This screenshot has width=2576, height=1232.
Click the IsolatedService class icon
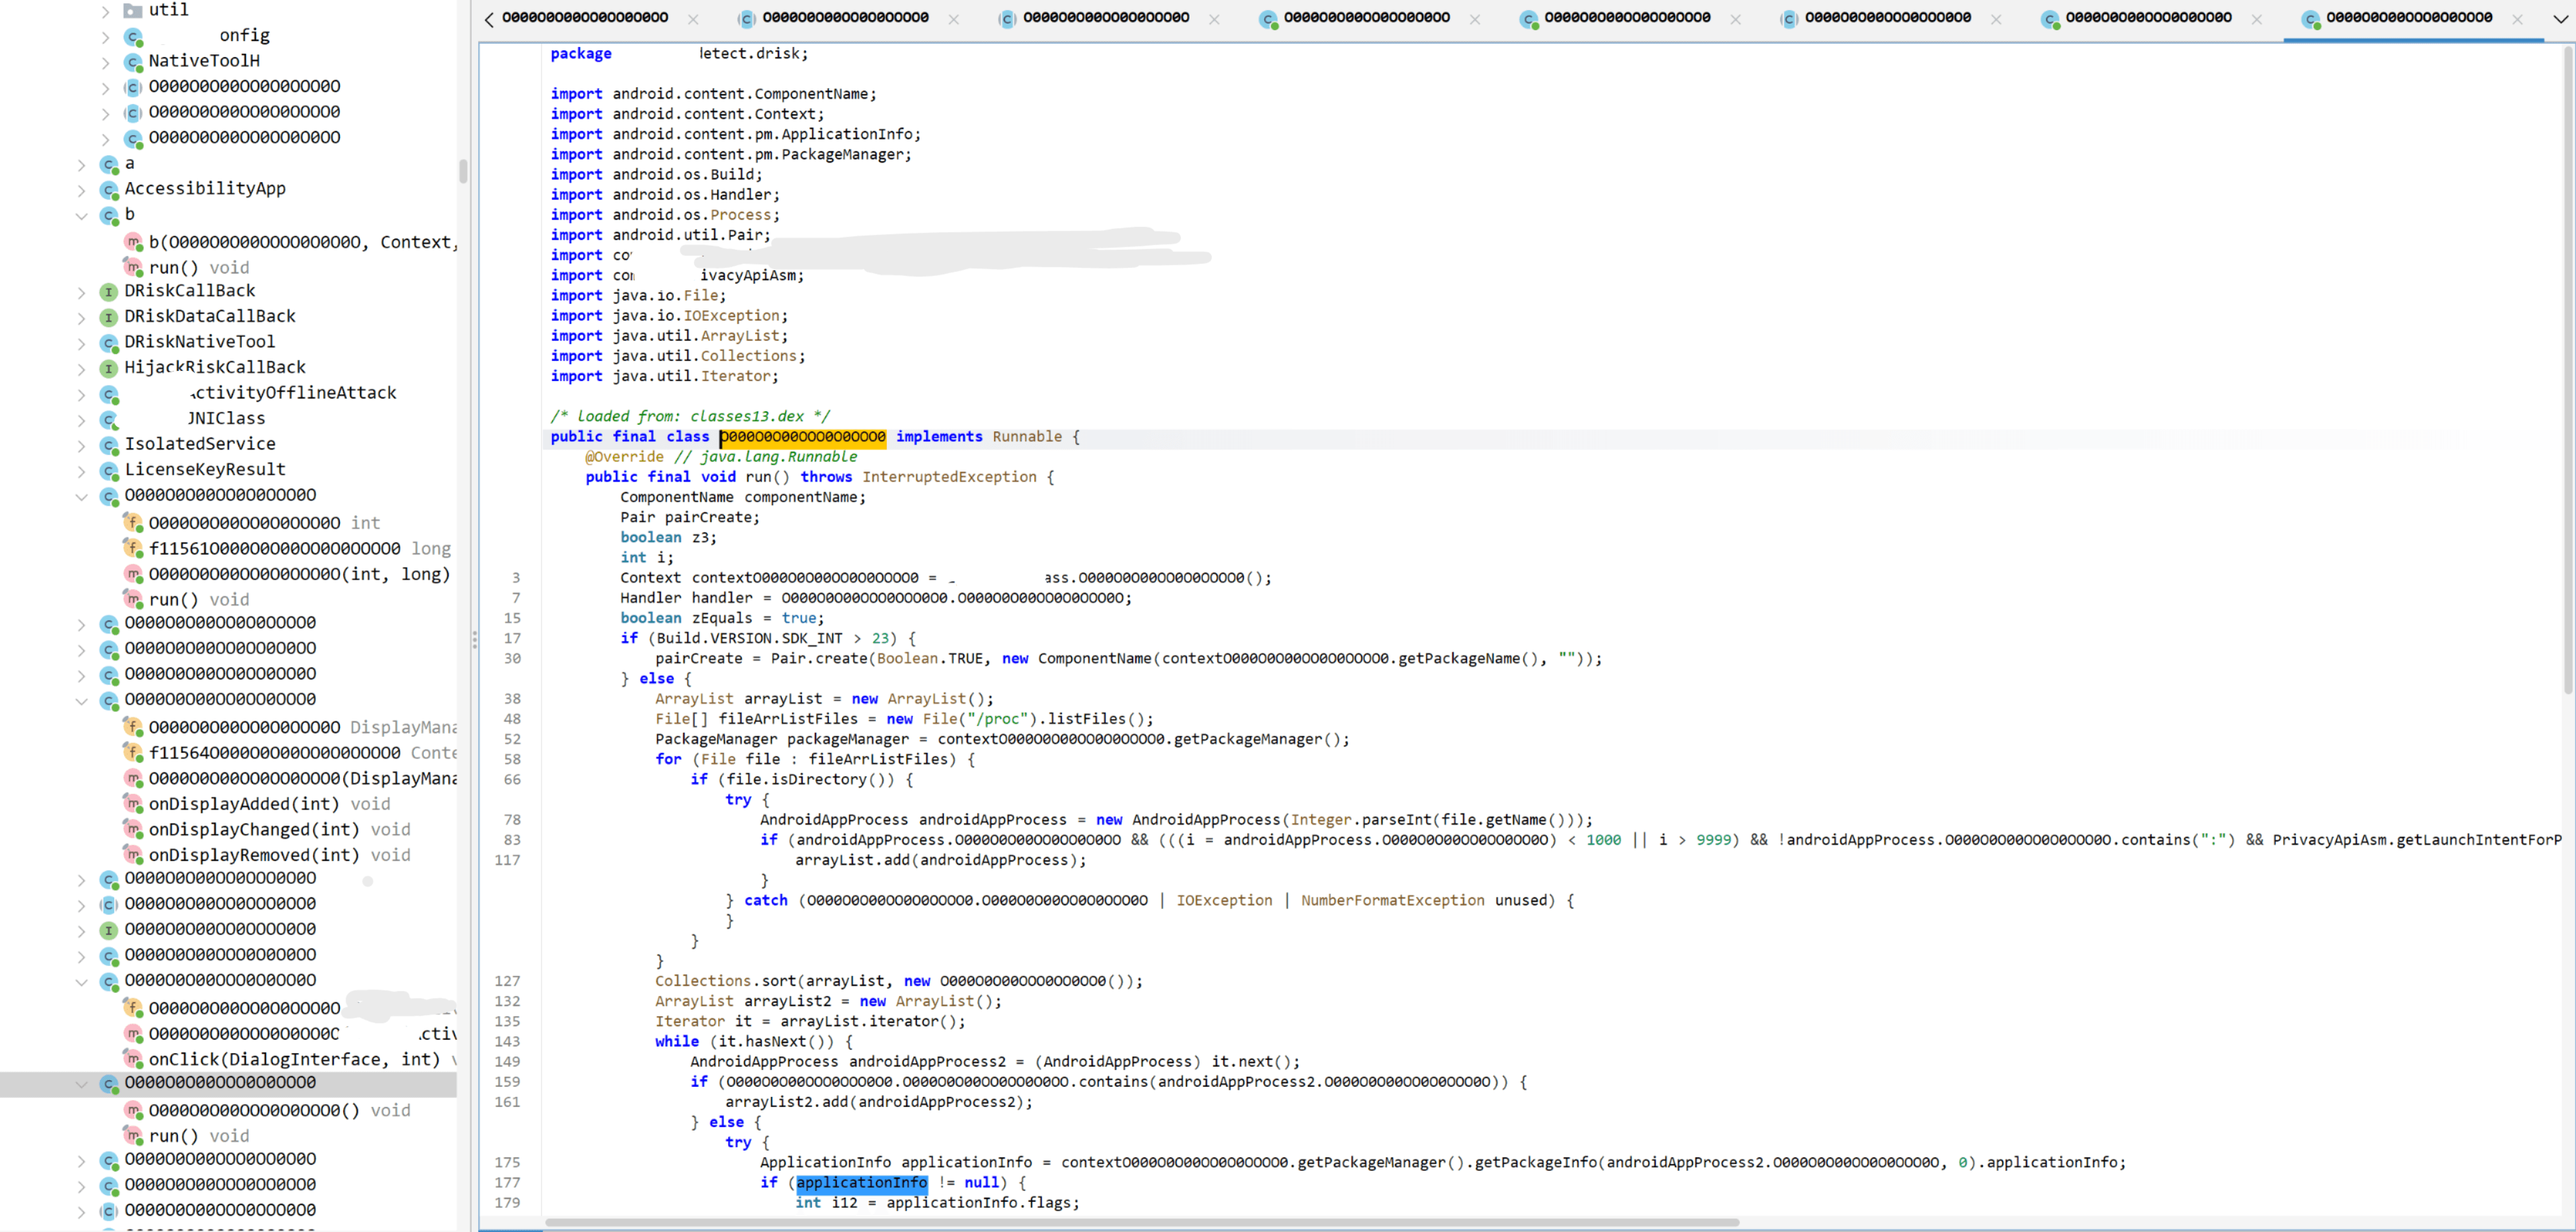(109, 445)
